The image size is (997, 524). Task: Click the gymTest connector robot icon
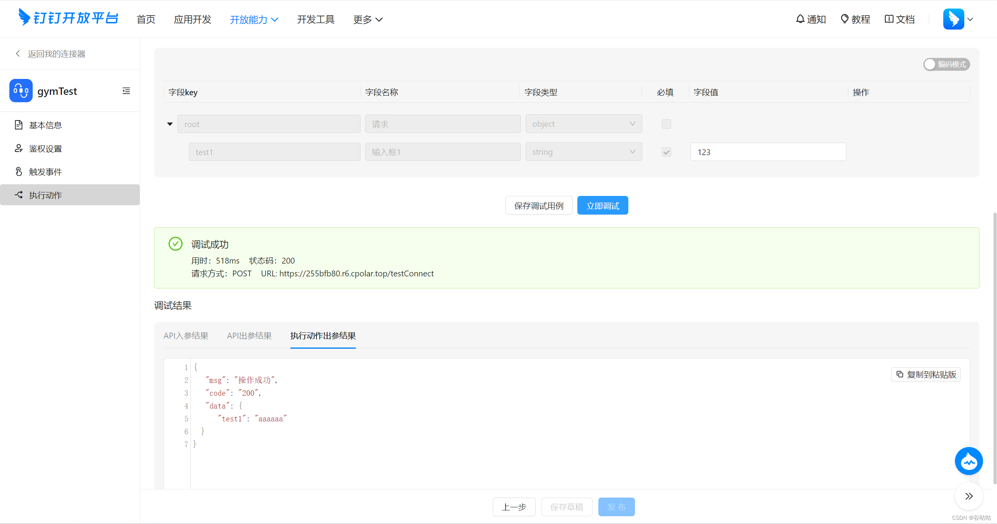(21, 91)
